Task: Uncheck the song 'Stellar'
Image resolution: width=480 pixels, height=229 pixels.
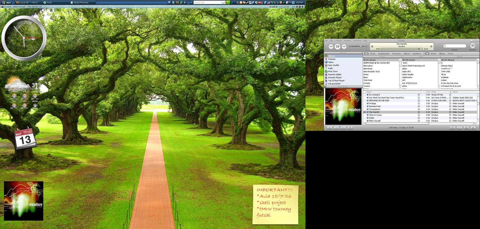Action: click(x=368, y=118)
